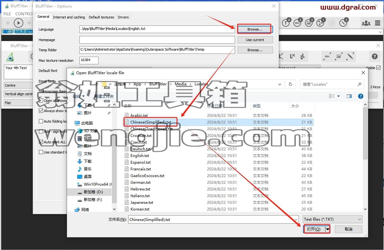384x250 pixels.
Task: Enable the Auto folding layers checkbox
Action: coord(41,121)
